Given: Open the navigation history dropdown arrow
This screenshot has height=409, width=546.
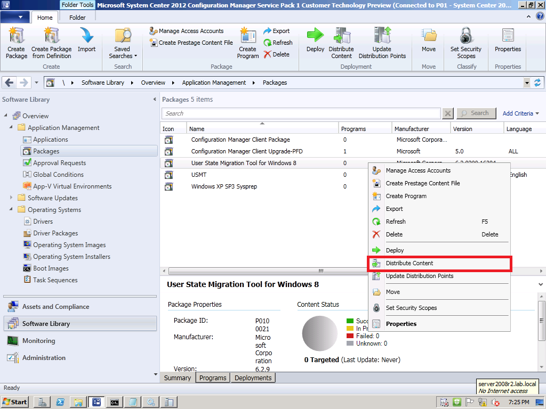Looking at the screenshot, I should pyautogui.click(x=37, y=83).
